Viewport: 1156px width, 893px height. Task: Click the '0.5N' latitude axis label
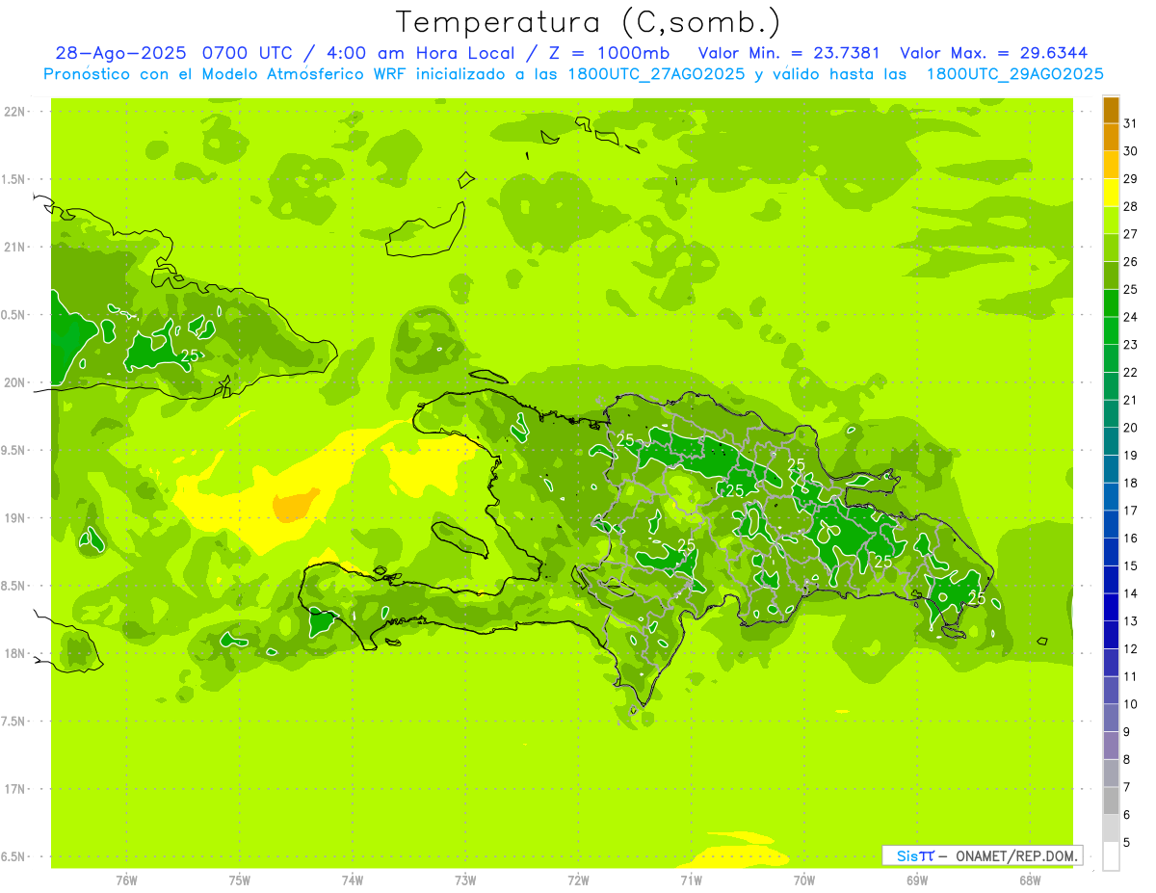click(14, 315)
